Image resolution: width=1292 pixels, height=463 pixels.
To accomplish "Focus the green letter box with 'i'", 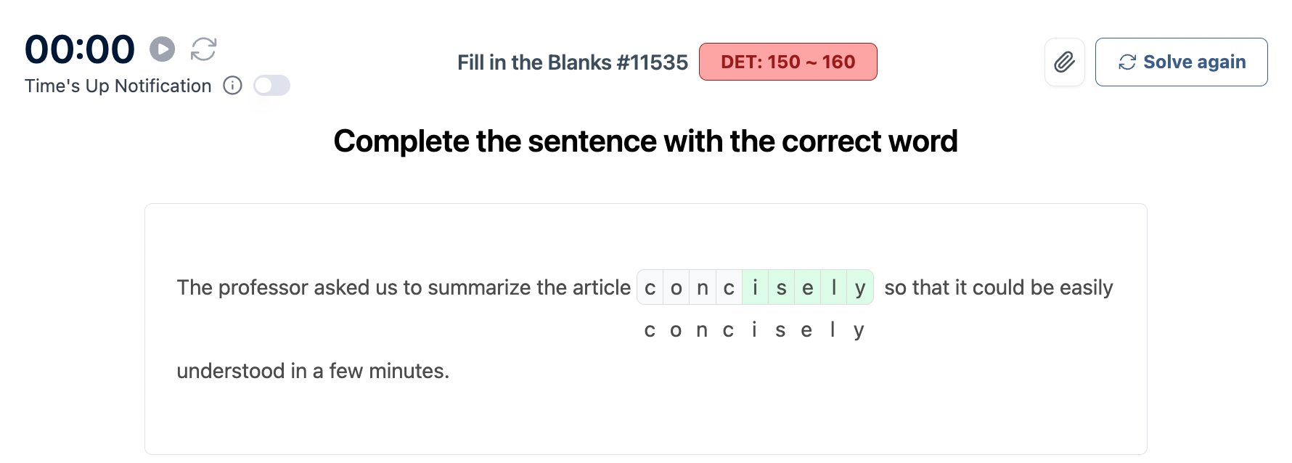I will [x=755, y=288].
